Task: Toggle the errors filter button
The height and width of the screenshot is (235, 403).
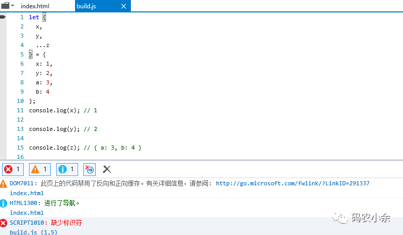Action: [13, 169]
